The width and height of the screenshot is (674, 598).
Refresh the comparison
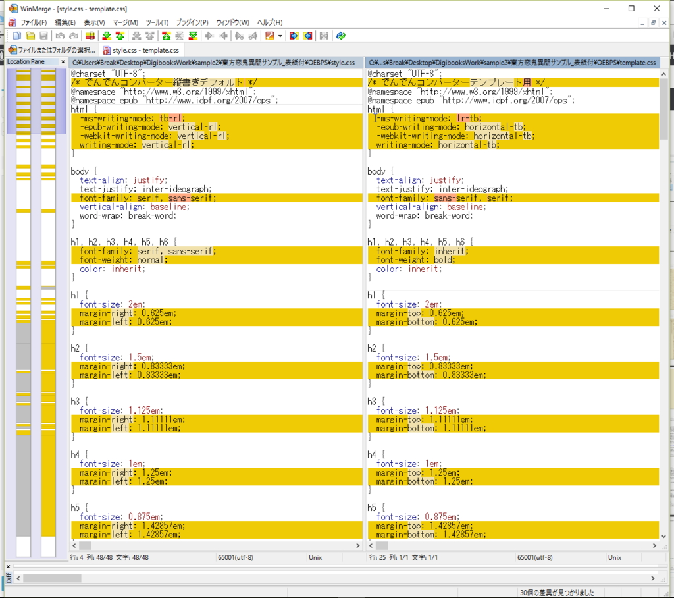(x=341, y=36)
